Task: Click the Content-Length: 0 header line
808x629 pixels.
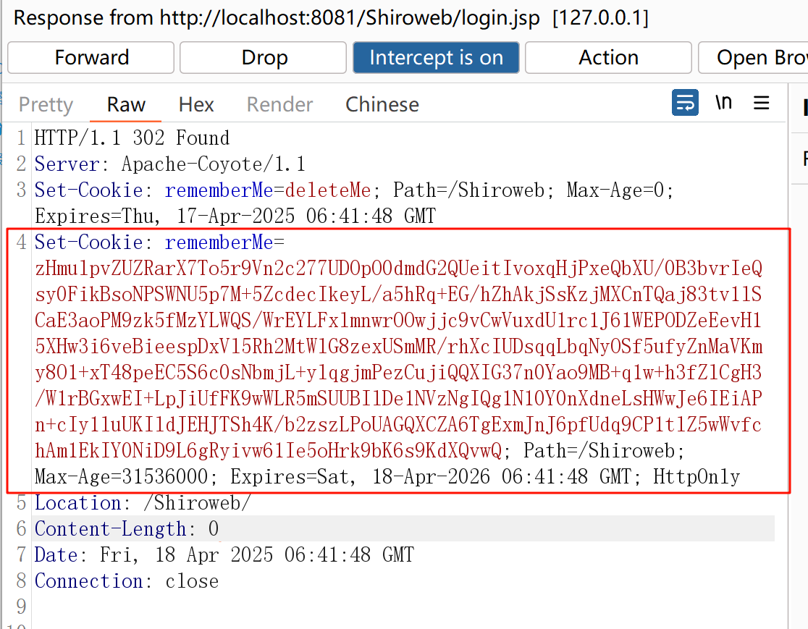Action: coord(126,529)
